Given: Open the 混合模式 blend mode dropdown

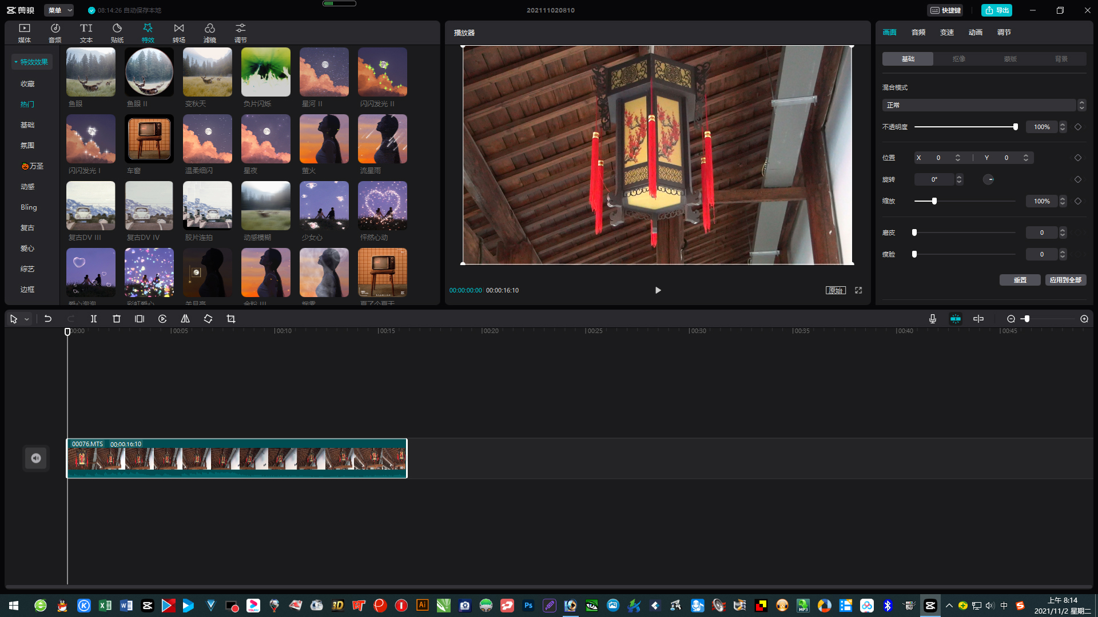Looking at the screenshot, I should 984,105.
